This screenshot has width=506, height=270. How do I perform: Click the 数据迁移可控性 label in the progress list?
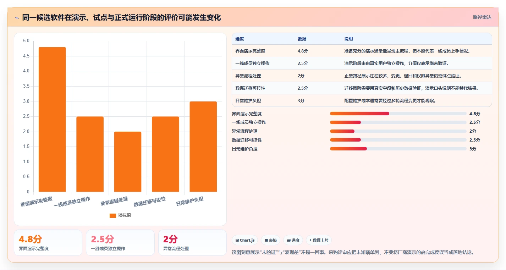pyautogui.click(x=247, y=140)
